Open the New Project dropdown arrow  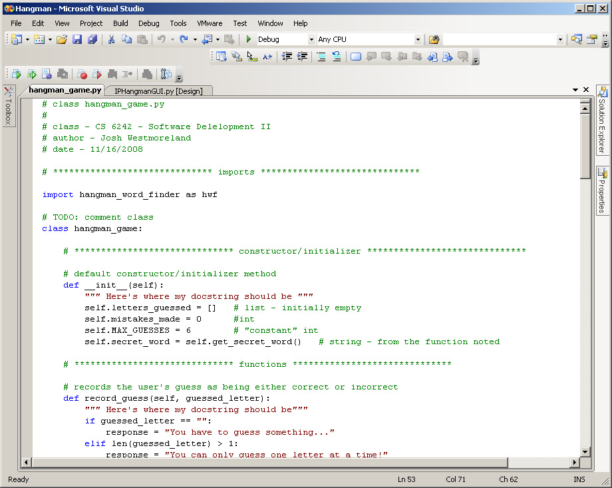click(27, 39)
